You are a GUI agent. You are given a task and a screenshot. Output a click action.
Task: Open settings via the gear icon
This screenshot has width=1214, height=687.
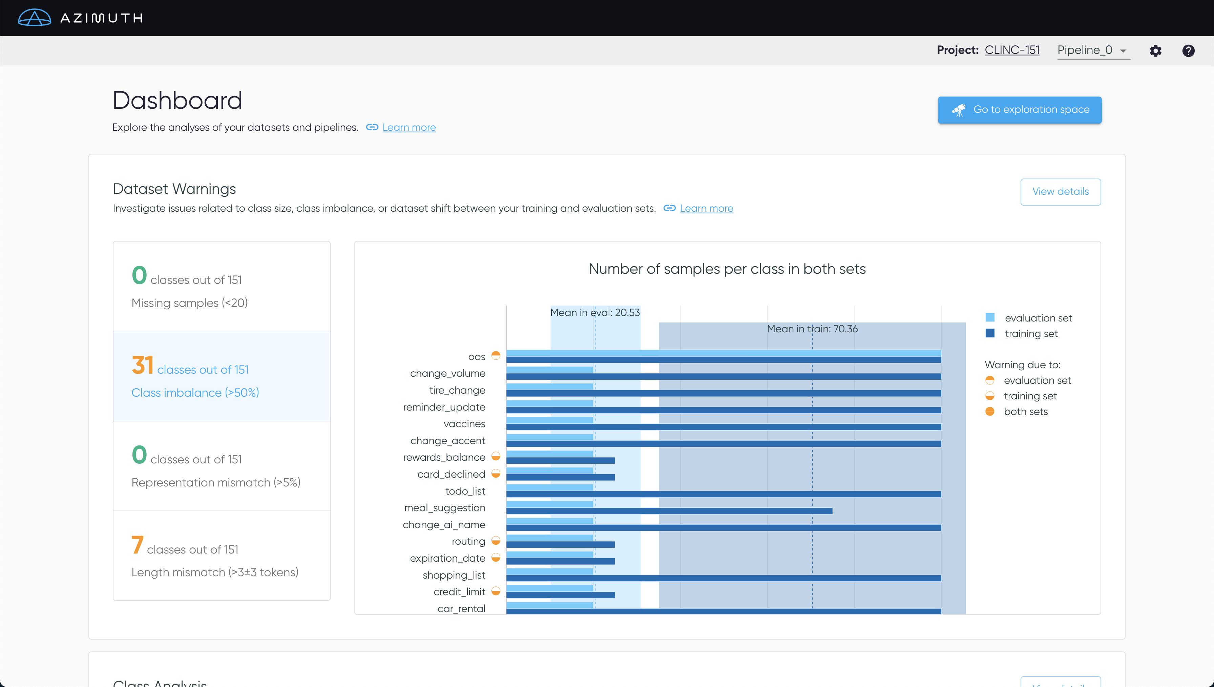point(1155,50)
